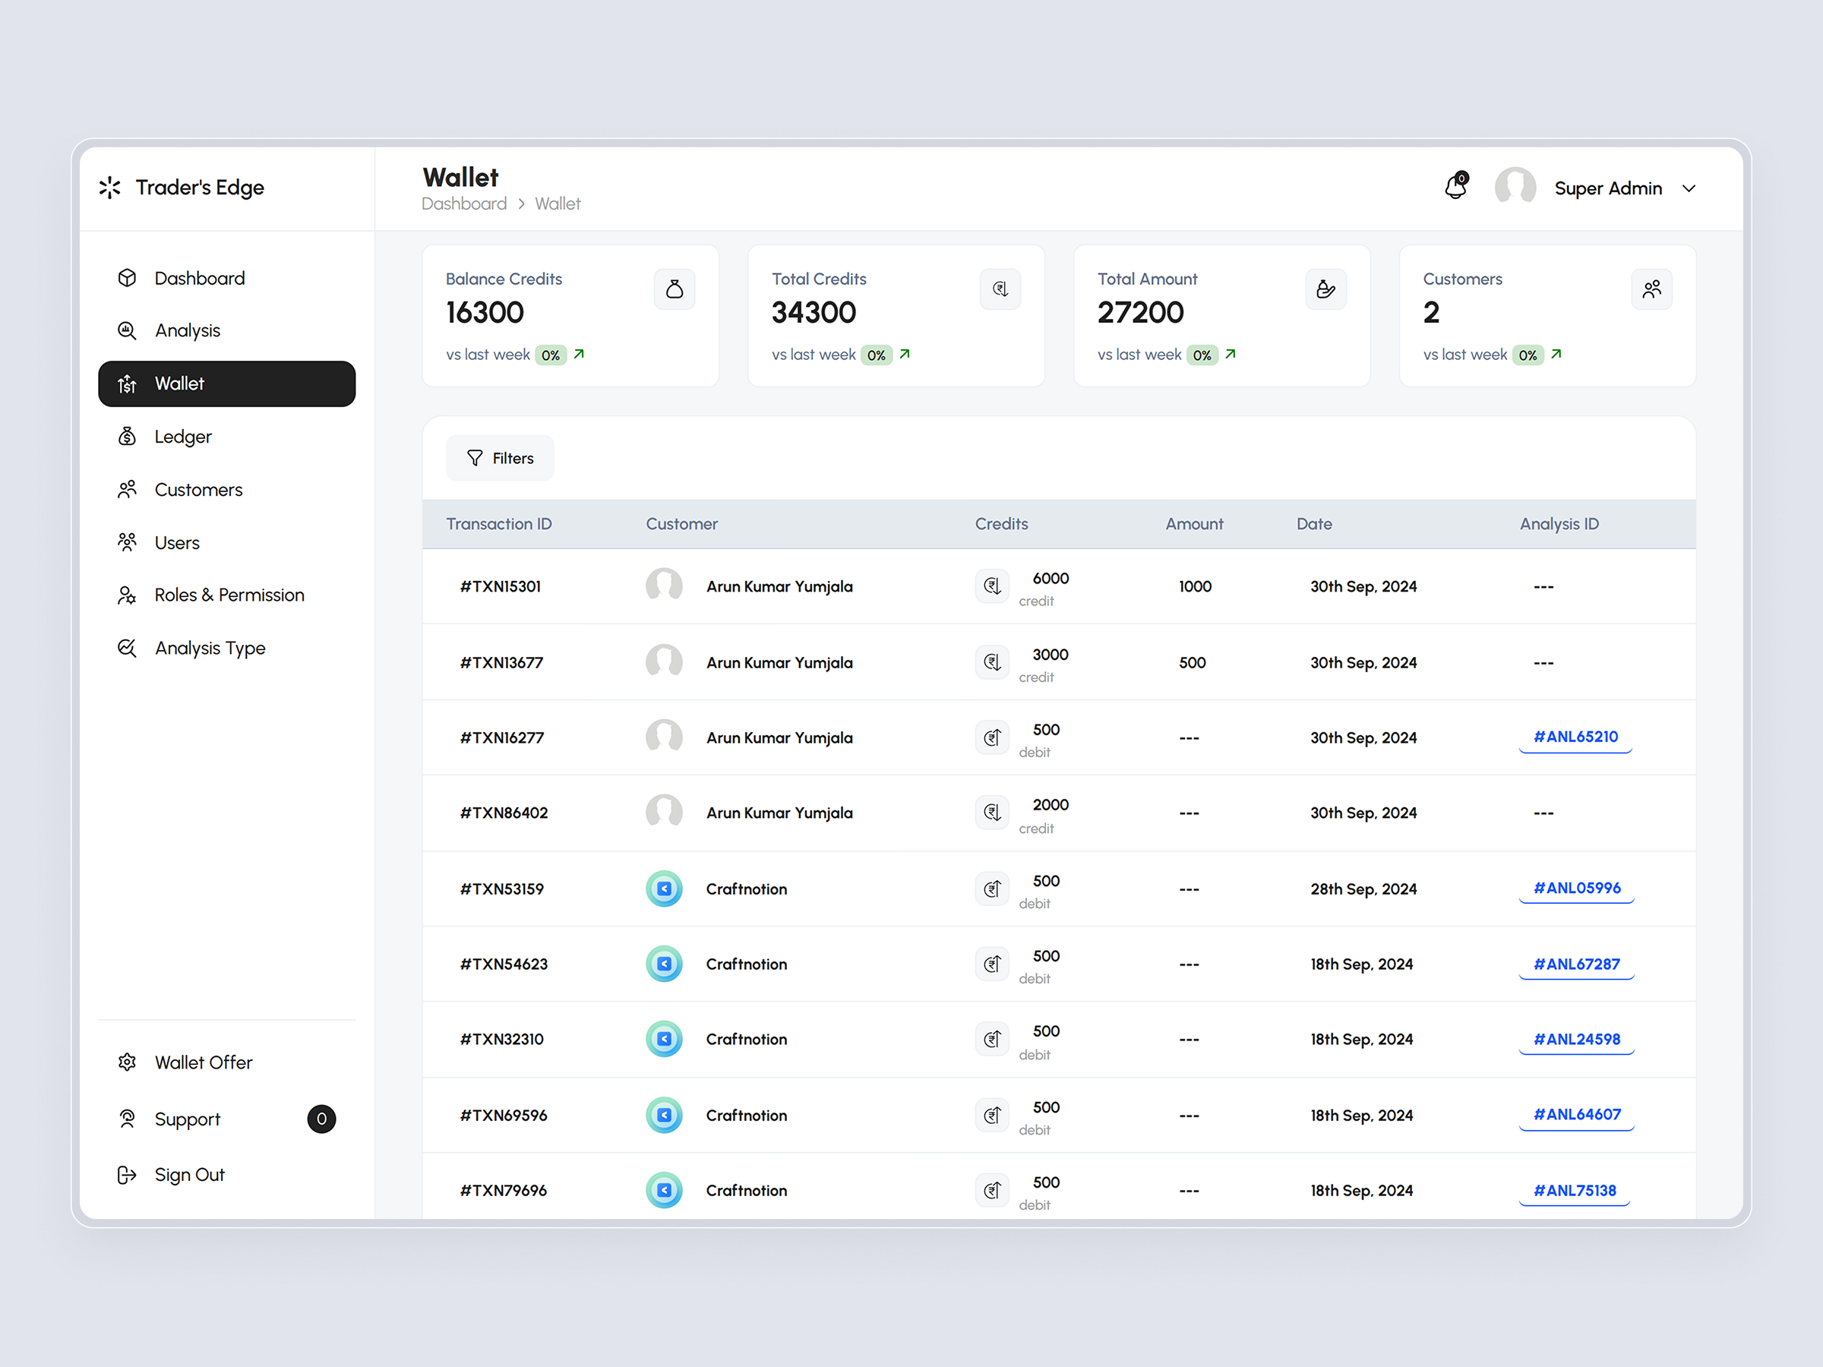Select the Customers group icon in sidebar
Screen dimensions: 1823x1367
[127, 488]
